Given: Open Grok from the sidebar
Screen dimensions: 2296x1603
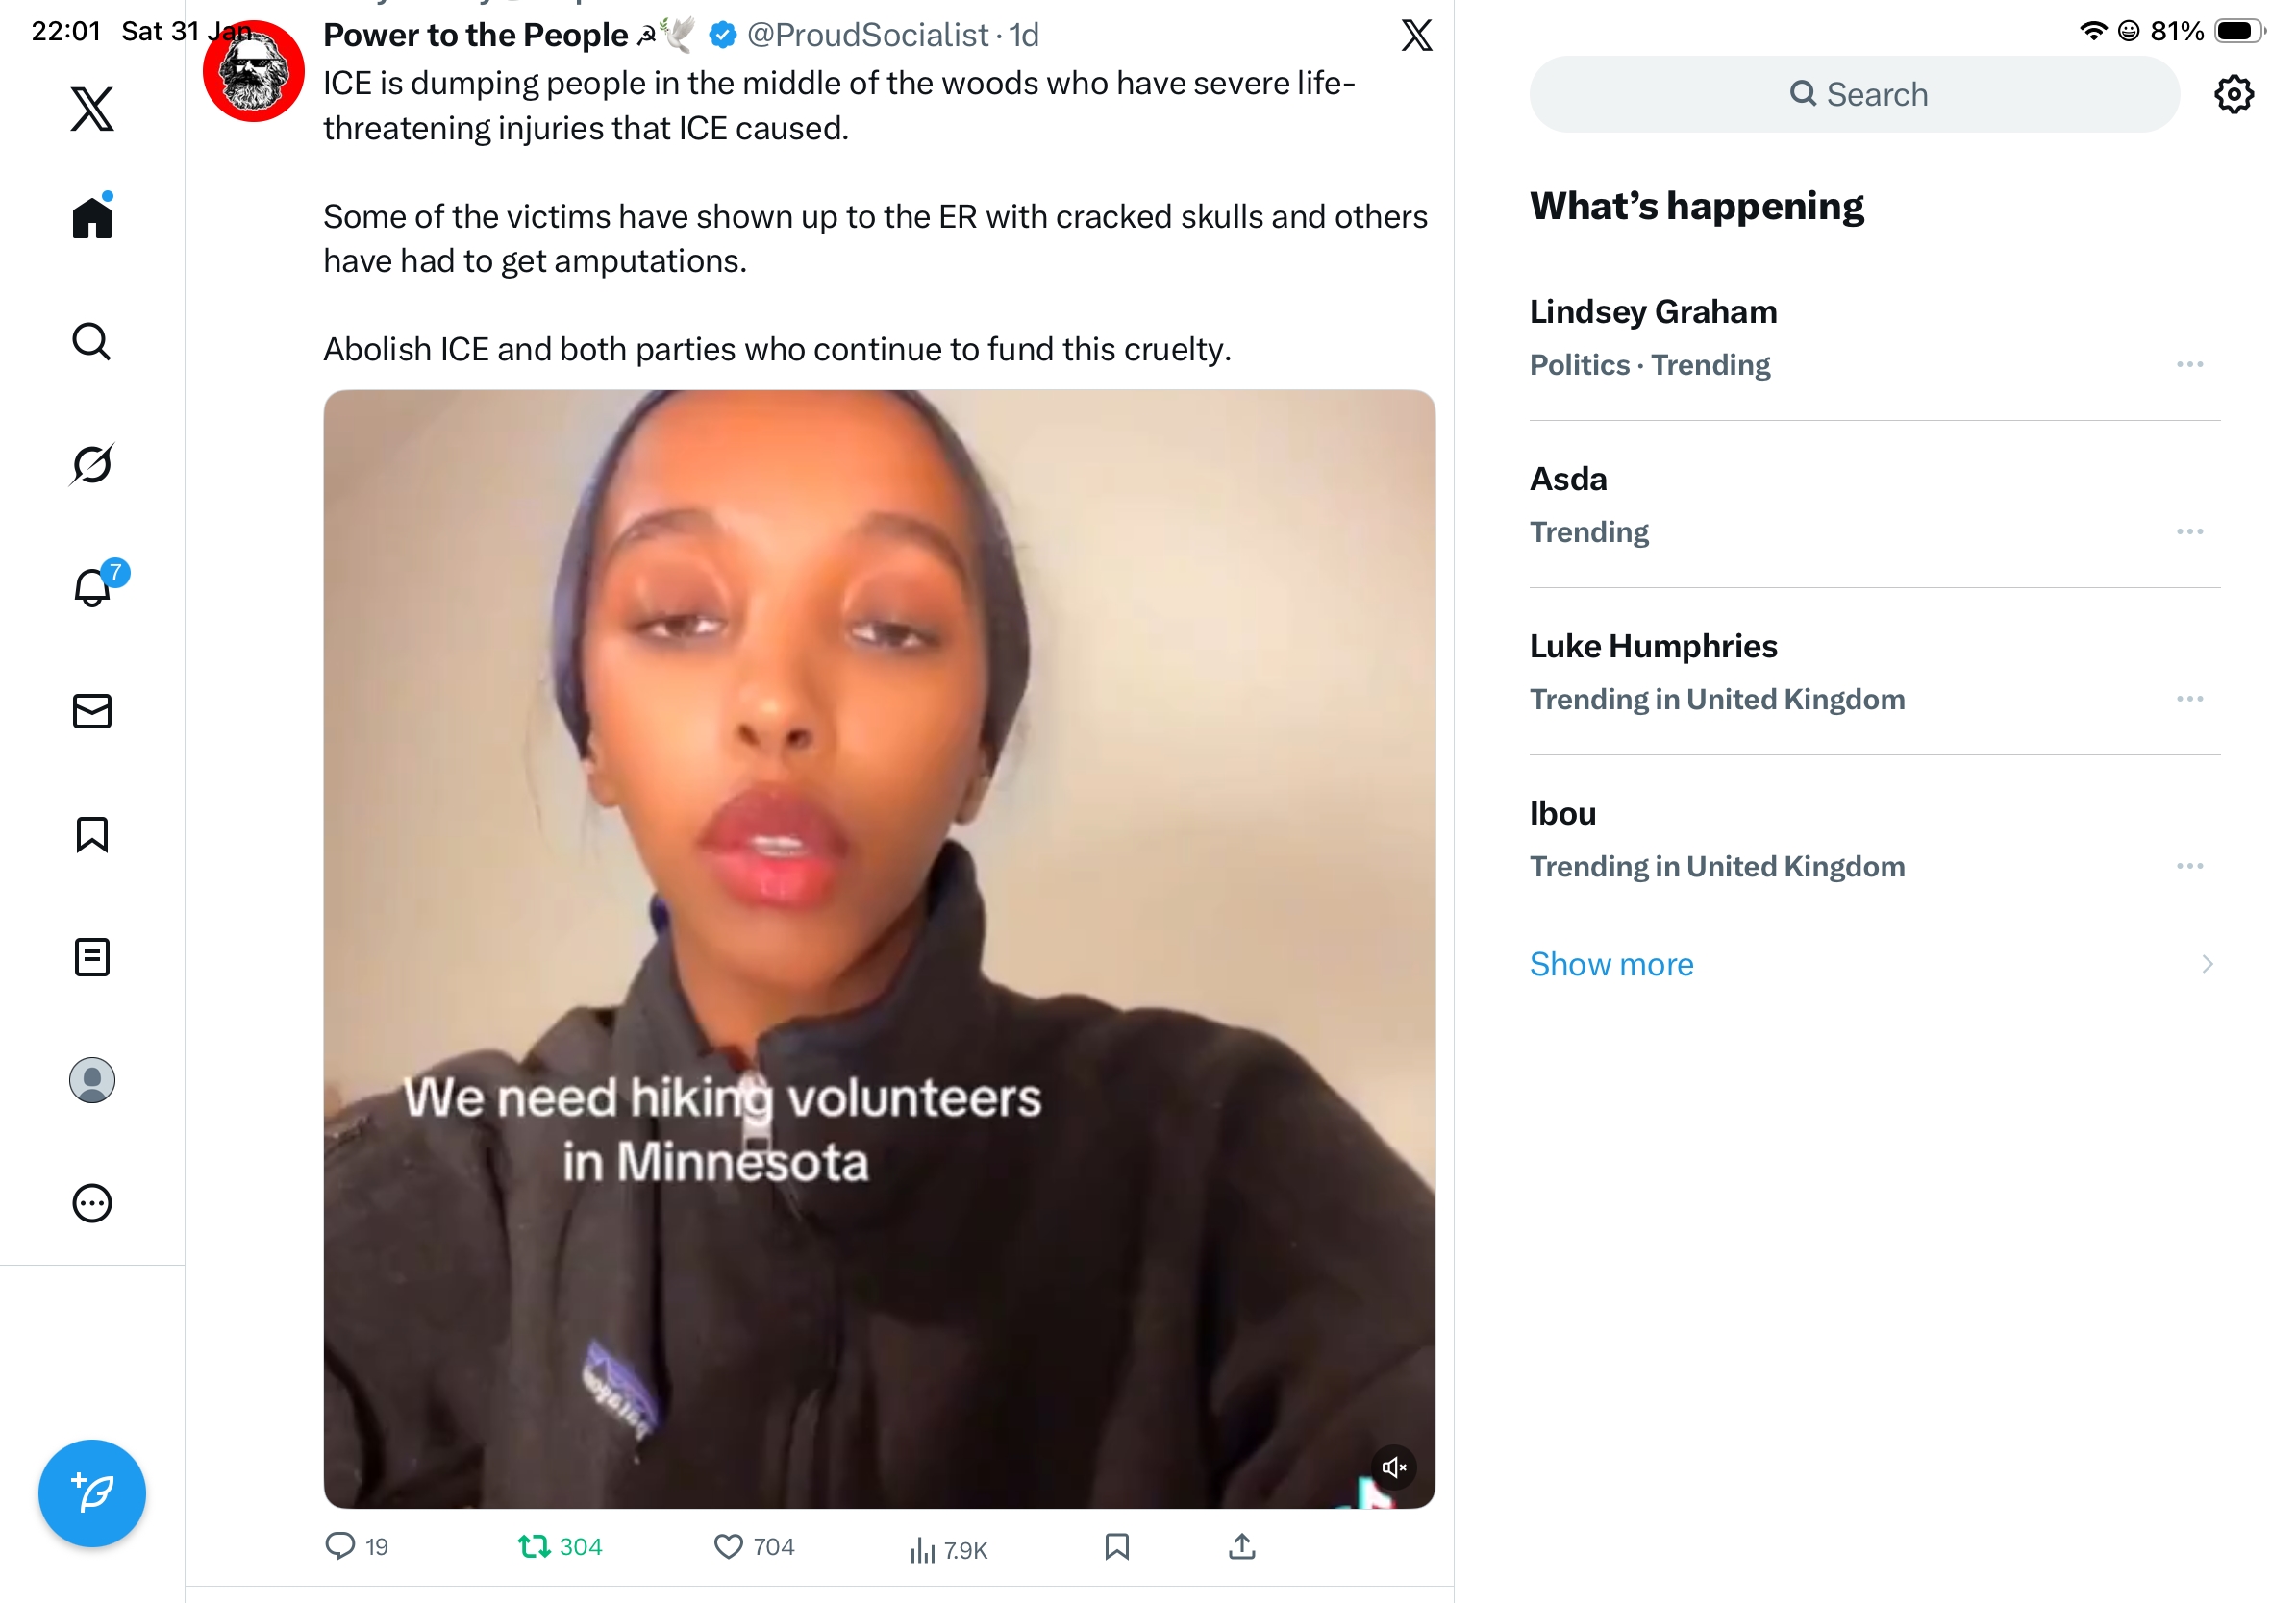Looking at the screenshot, I should [92, 464].
